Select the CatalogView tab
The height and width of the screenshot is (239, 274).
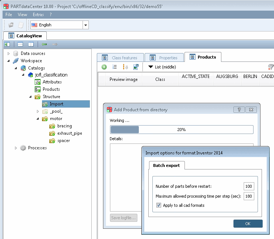[x=25, y=36]
